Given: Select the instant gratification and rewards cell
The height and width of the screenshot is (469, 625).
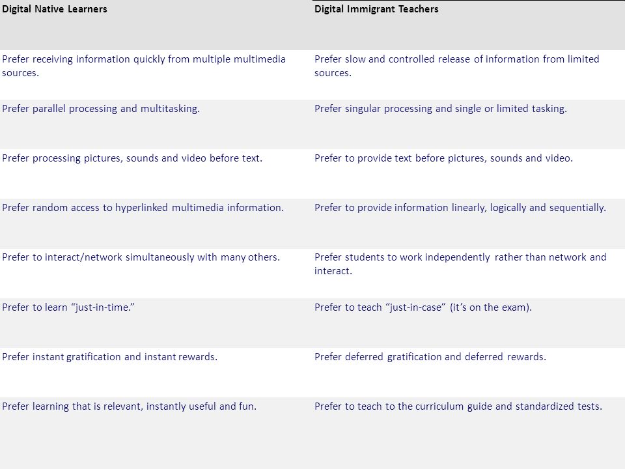Looking at the screenshot, I should point(156,373).
